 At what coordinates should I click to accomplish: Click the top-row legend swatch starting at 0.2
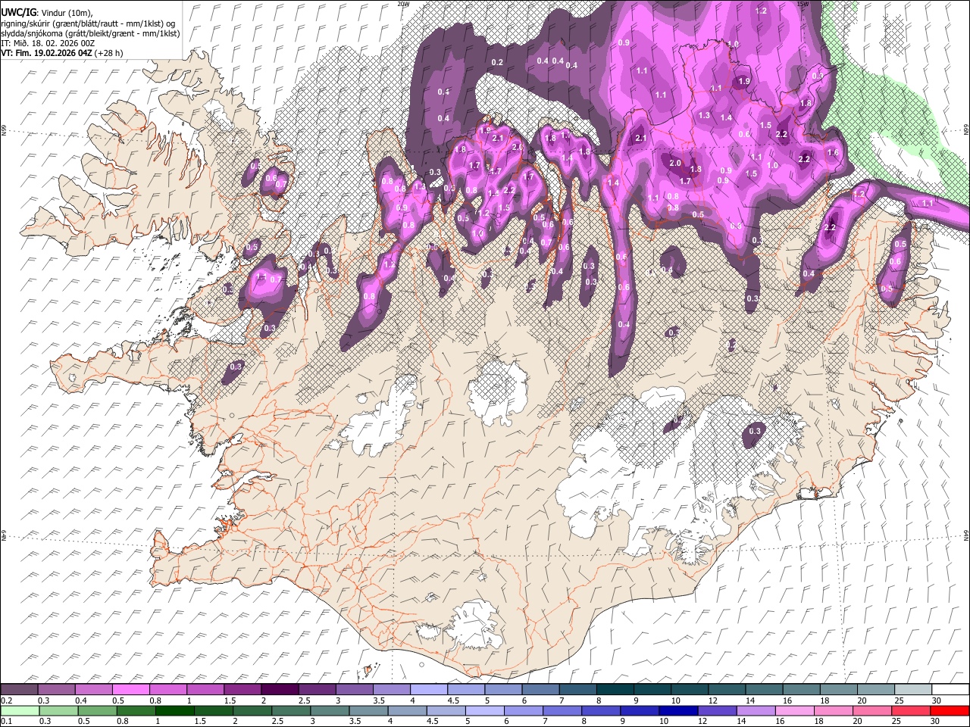point(19,690)
